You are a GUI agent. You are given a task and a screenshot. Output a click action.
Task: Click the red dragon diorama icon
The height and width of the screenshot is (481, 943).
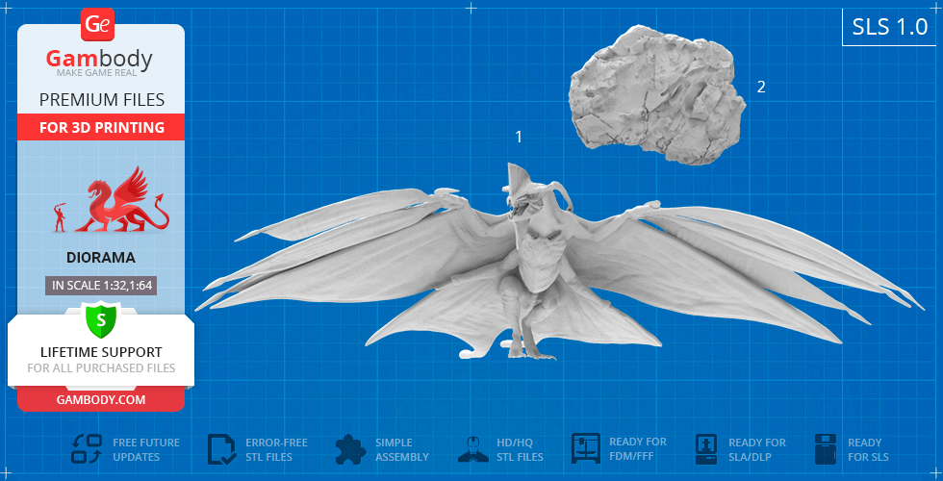pyautogui.click(x=114, y=202)
